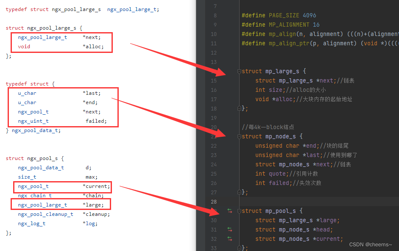The image size is (399, 251).
Task: Click line number 28 on the current line
Action: point(214,202)
